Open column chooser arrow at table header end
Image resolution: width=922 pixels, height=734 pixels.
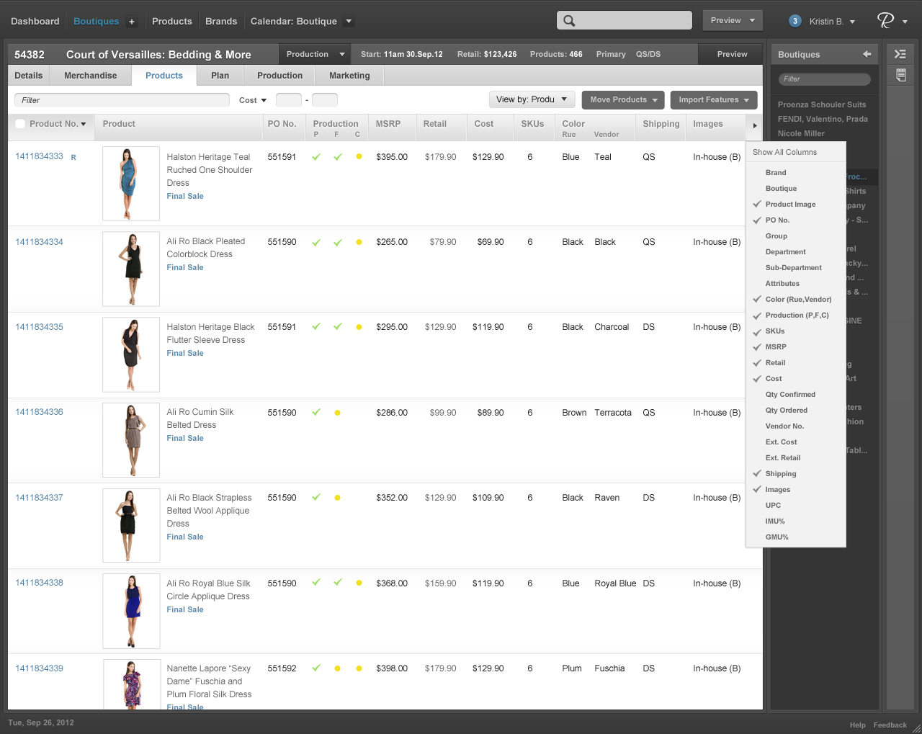pos(754,126)
